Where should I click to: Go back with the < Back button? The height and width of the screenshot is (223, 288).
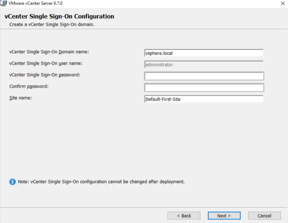pyautogui.click(x=184, y=216)
